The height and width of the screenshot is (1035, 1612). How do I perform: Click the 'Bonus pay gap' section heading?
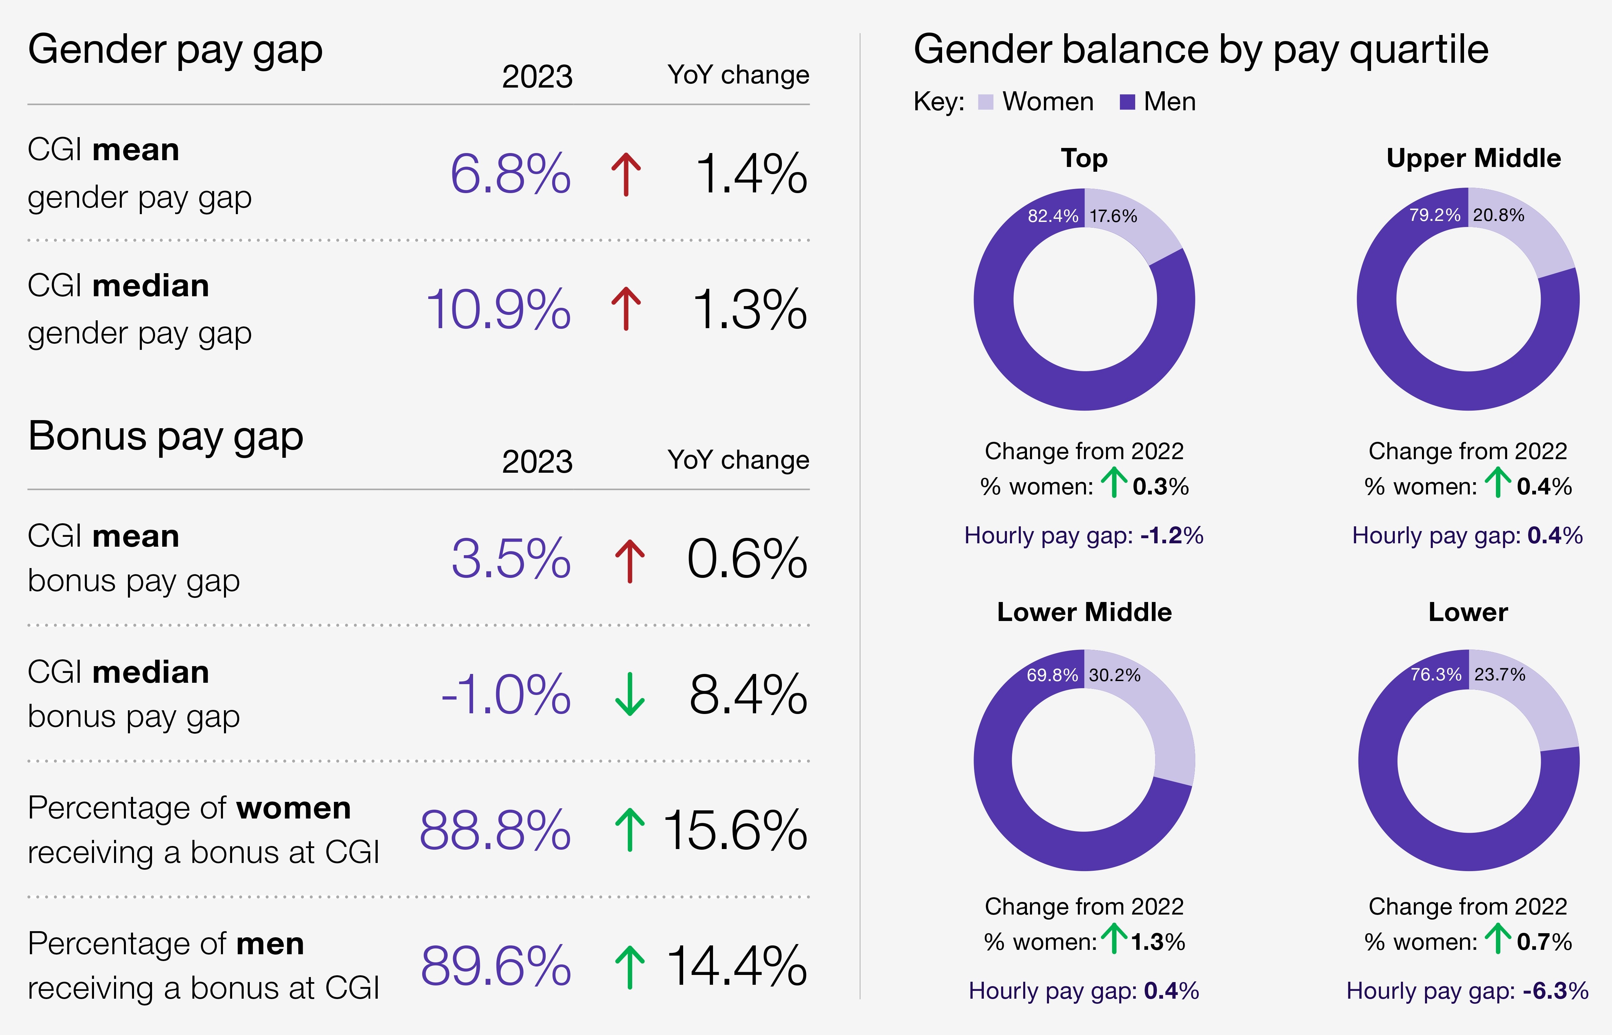click(x=165, y=436)
